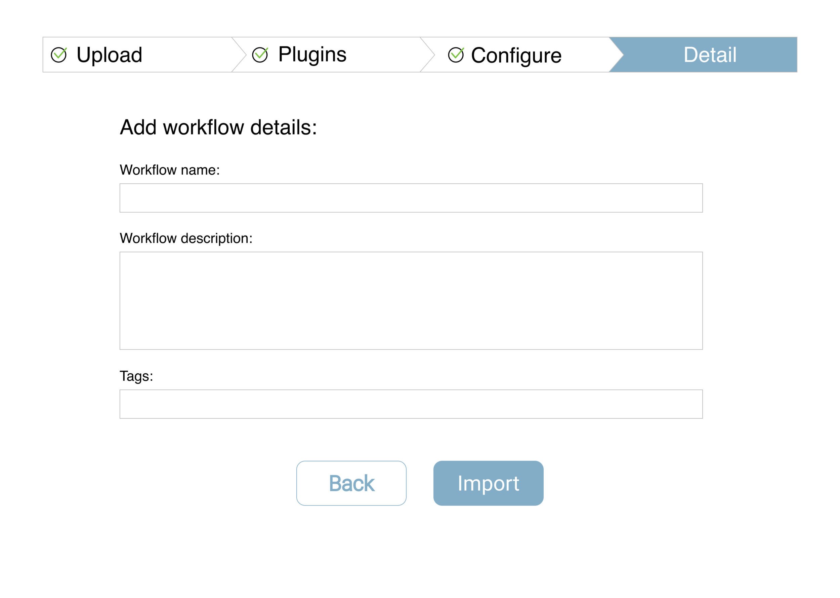Viewport: 840px width, 598px height.
Task: Click the arrow divider between Upload and Plugins
Action: pos(239,54)
